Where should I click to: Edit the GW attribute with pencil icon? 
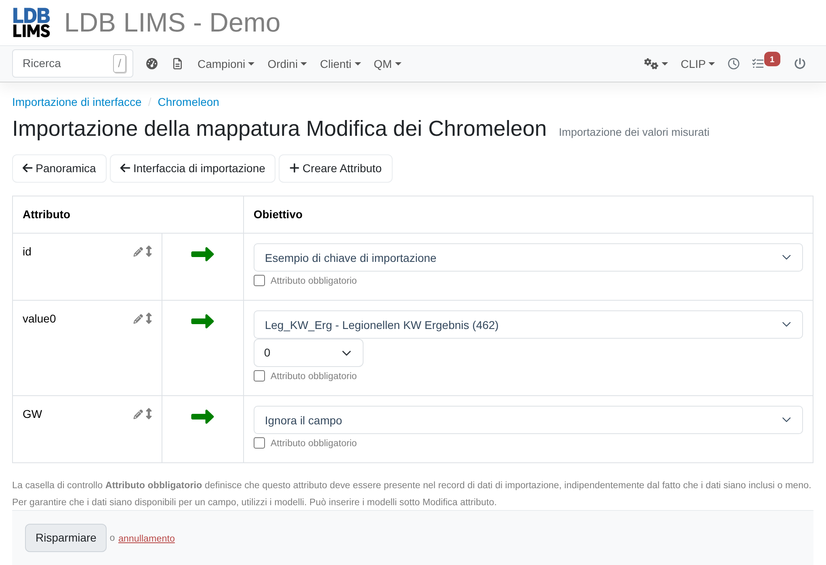pos(138,414)
